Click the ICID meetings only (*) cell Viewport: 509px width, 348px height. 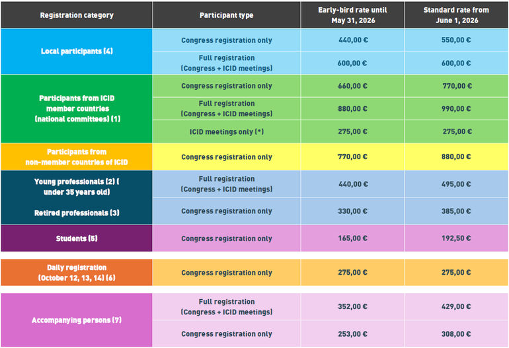point(227,131)
